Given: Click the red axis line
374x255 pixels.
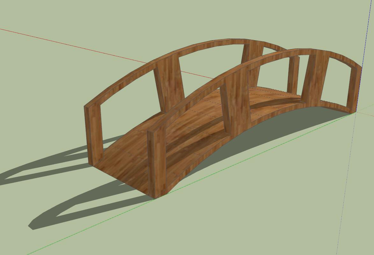Looking at the screenshot, I should [x=96, y=50].
